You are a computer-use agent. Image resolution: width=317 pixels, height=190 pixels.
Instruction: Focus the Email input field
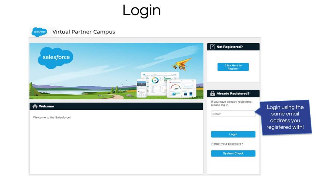click(x=233, y=114)
